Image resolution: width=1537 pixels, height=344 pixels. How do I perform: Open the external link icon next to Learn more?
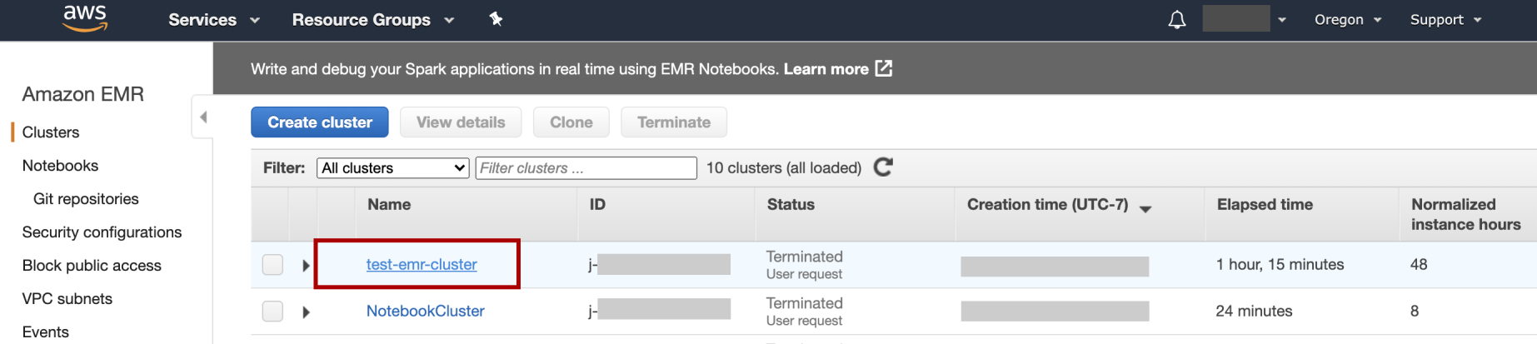pyautogui.click(x=884, y=68)
